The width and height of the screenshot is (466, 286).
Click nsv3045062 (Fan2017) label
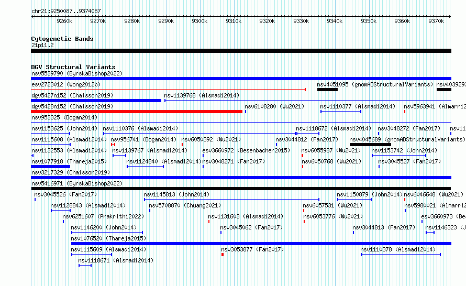(x=251, y=227)
